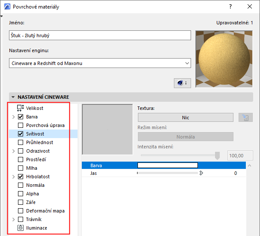The width and height of the screenshot is (260, 236).
Task: Click the Nic texture button
Action: (185, 118)
